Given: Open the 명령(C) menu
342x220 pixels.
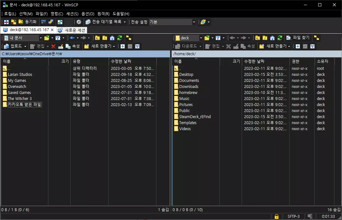Looking at the screenshot, I should 57,14.
